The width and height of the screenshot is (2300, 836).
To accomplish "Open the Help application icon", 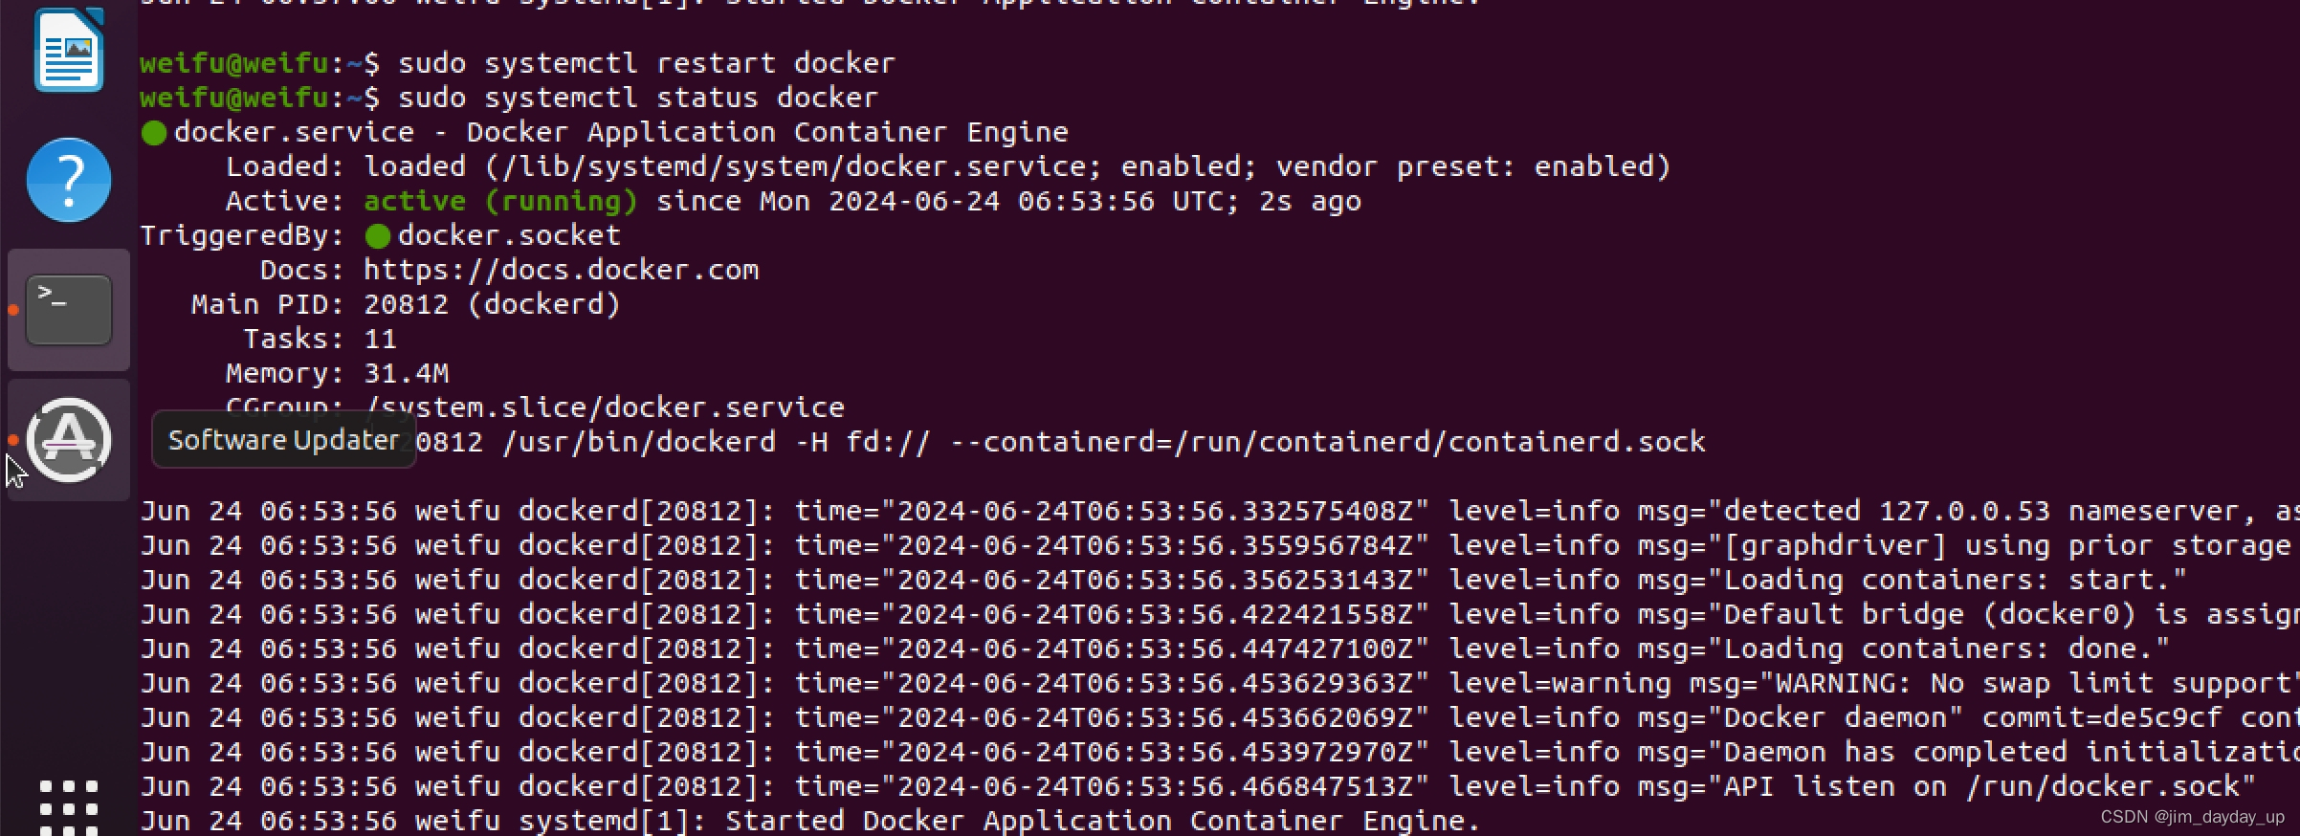I will [x=68, y=180].
